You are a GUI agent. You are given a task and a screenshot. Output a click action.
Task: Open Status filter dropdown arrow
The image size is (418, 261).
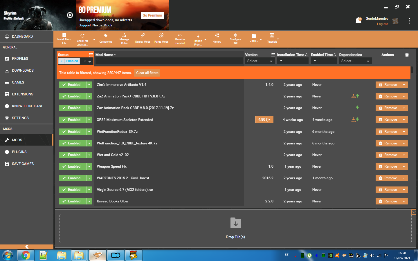90,61
